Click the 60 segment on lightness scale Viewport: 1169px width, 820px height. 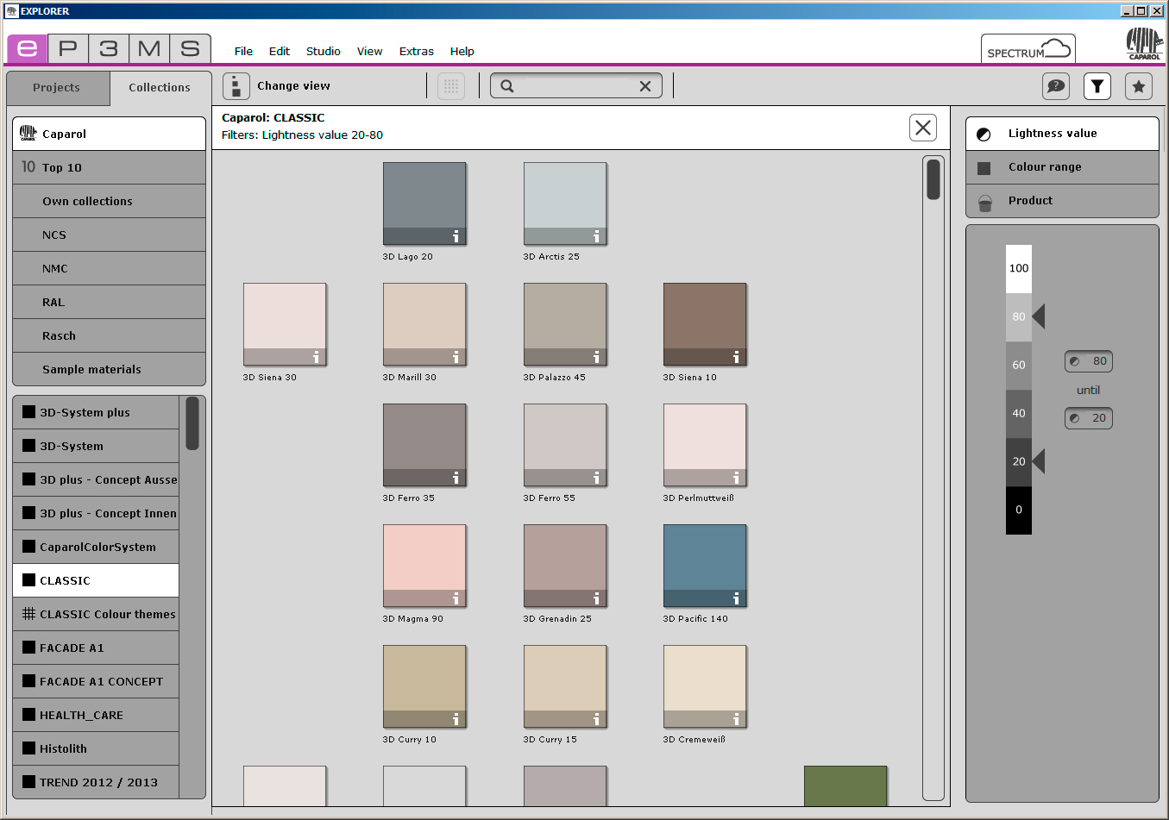coord(1019,366)
